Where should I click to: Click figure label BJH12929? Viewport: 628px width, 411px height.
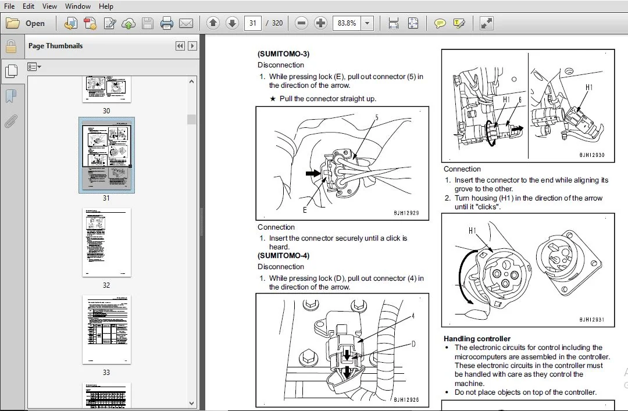406,213
